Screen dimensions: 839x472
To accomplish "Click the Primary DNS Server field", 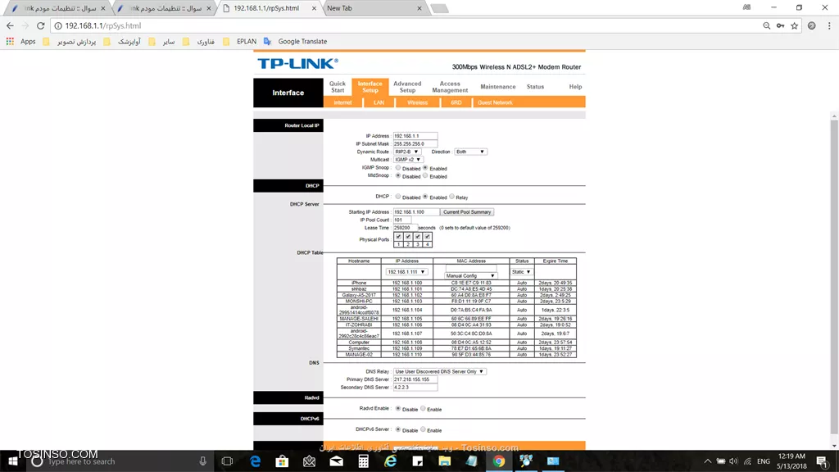I will point(415,379).
